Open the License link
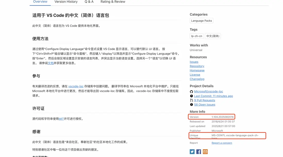Screen dimensions: 283x157 [195, 75]
